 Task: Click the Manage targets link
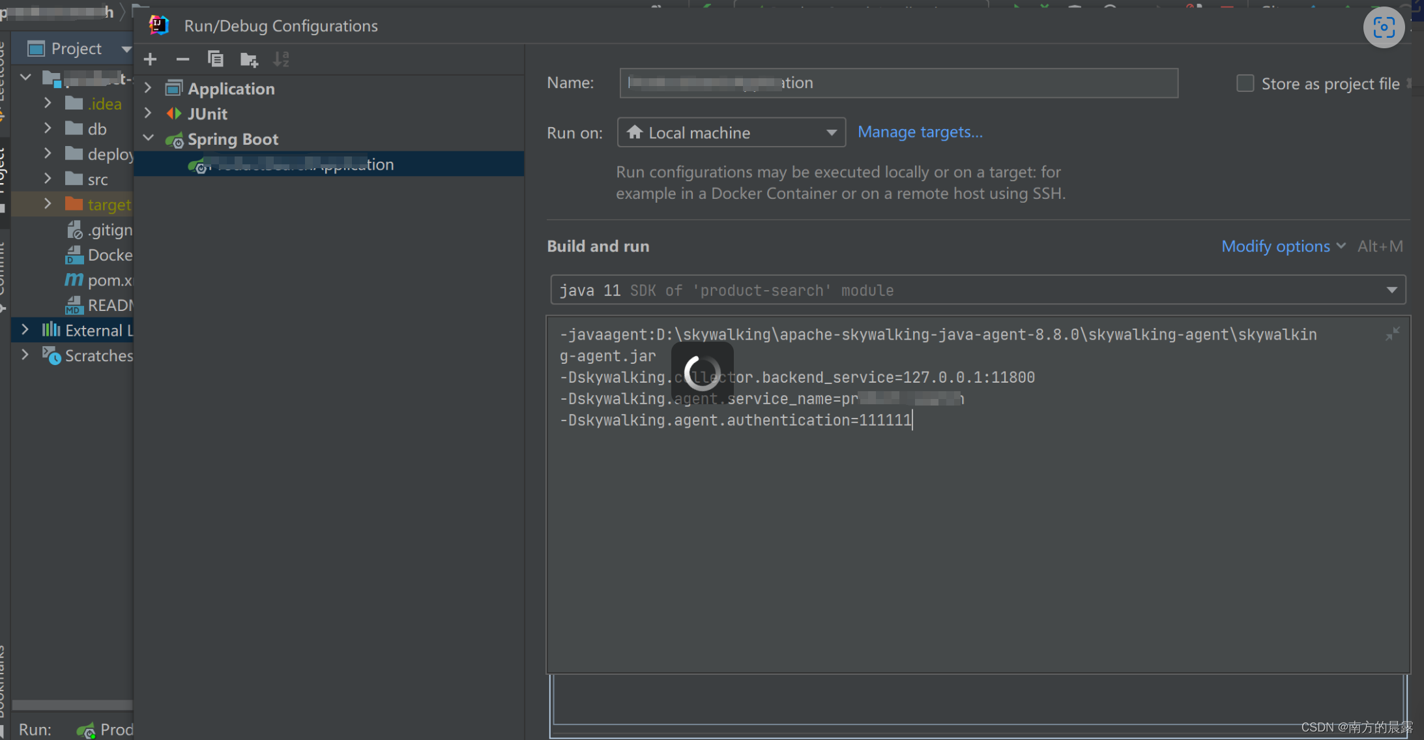click(920, 132)
